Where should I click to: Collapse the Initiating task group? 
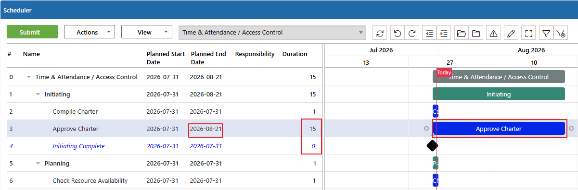tap(38, 95)
